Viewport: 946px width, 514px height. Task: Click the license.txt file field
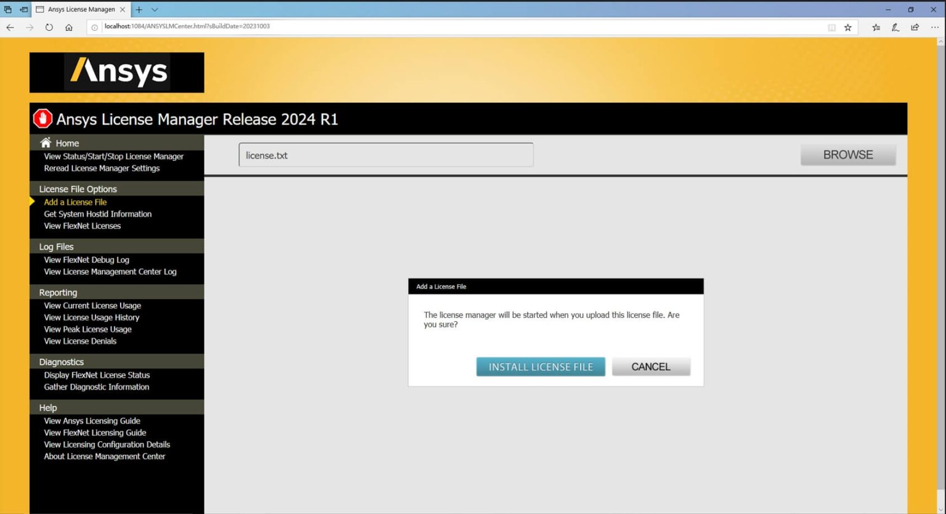click(386, 155)
